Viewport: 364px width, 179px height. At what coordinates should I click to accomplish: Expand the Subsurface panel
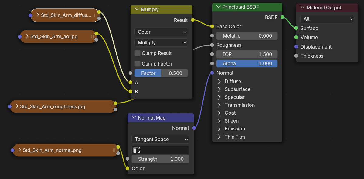coord(219,89)
